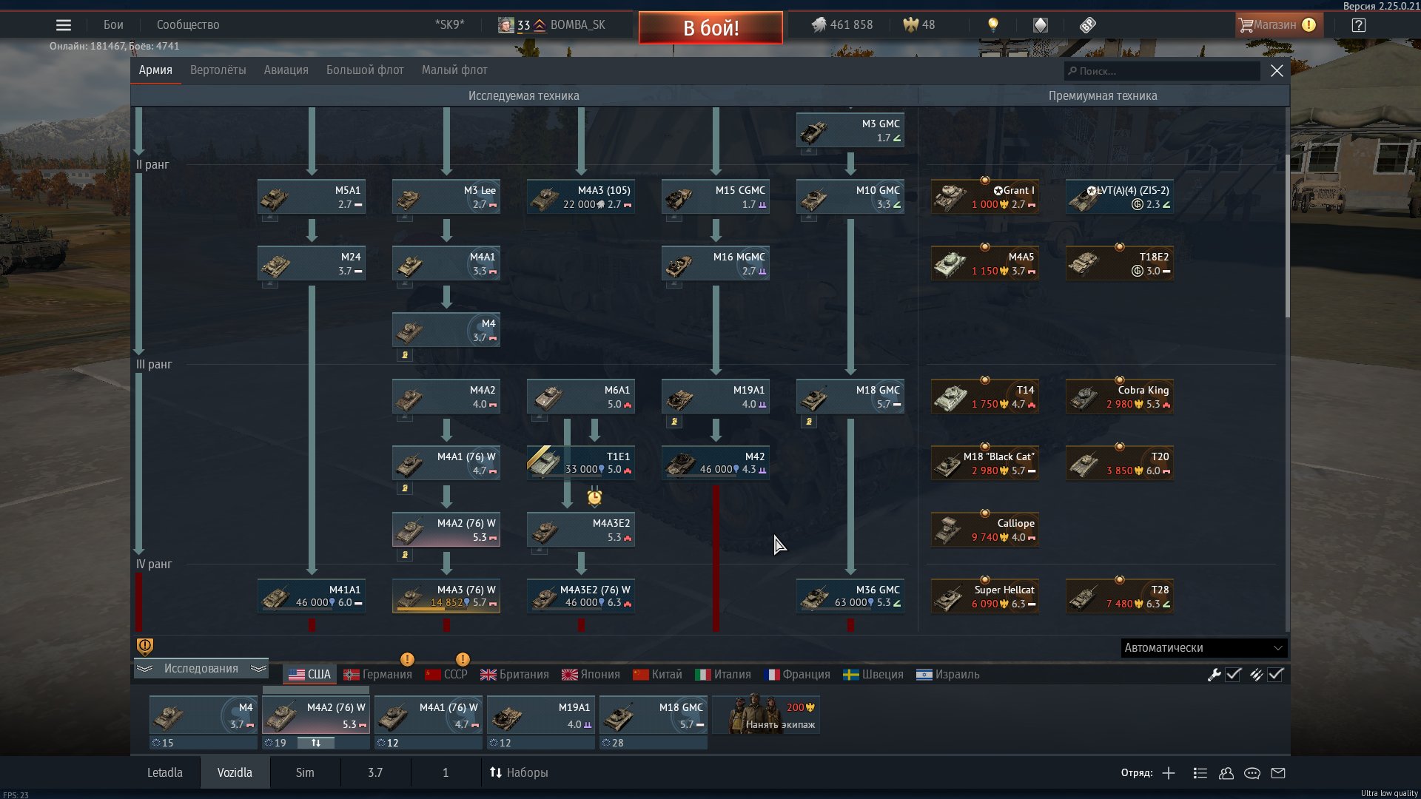Toggle auto-refill ammo checkbox
The width and height of the screenshot is (1421, 799).
(1275, 675)
